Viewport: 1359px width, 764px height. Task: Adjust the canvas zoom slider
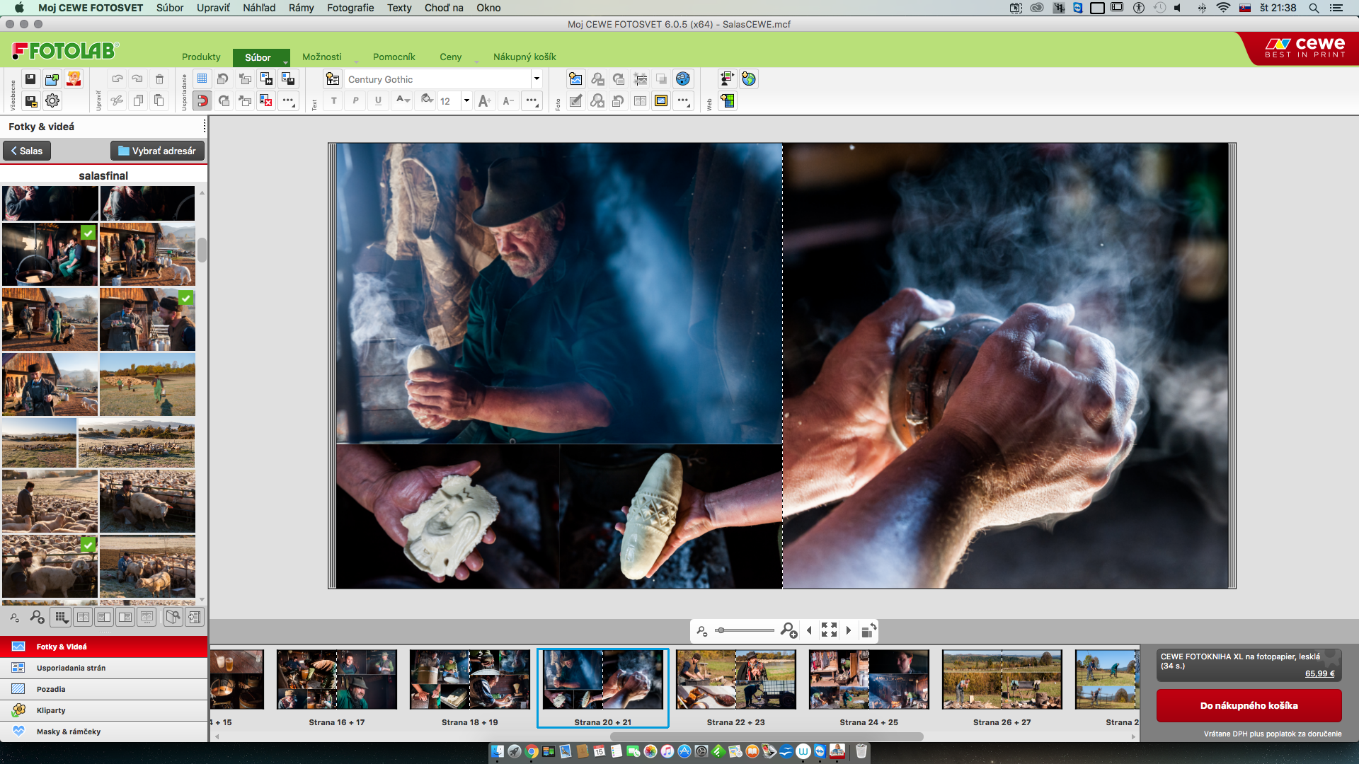point(721,630)
